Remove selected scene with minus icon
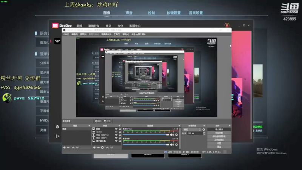 tap(68, 147)
